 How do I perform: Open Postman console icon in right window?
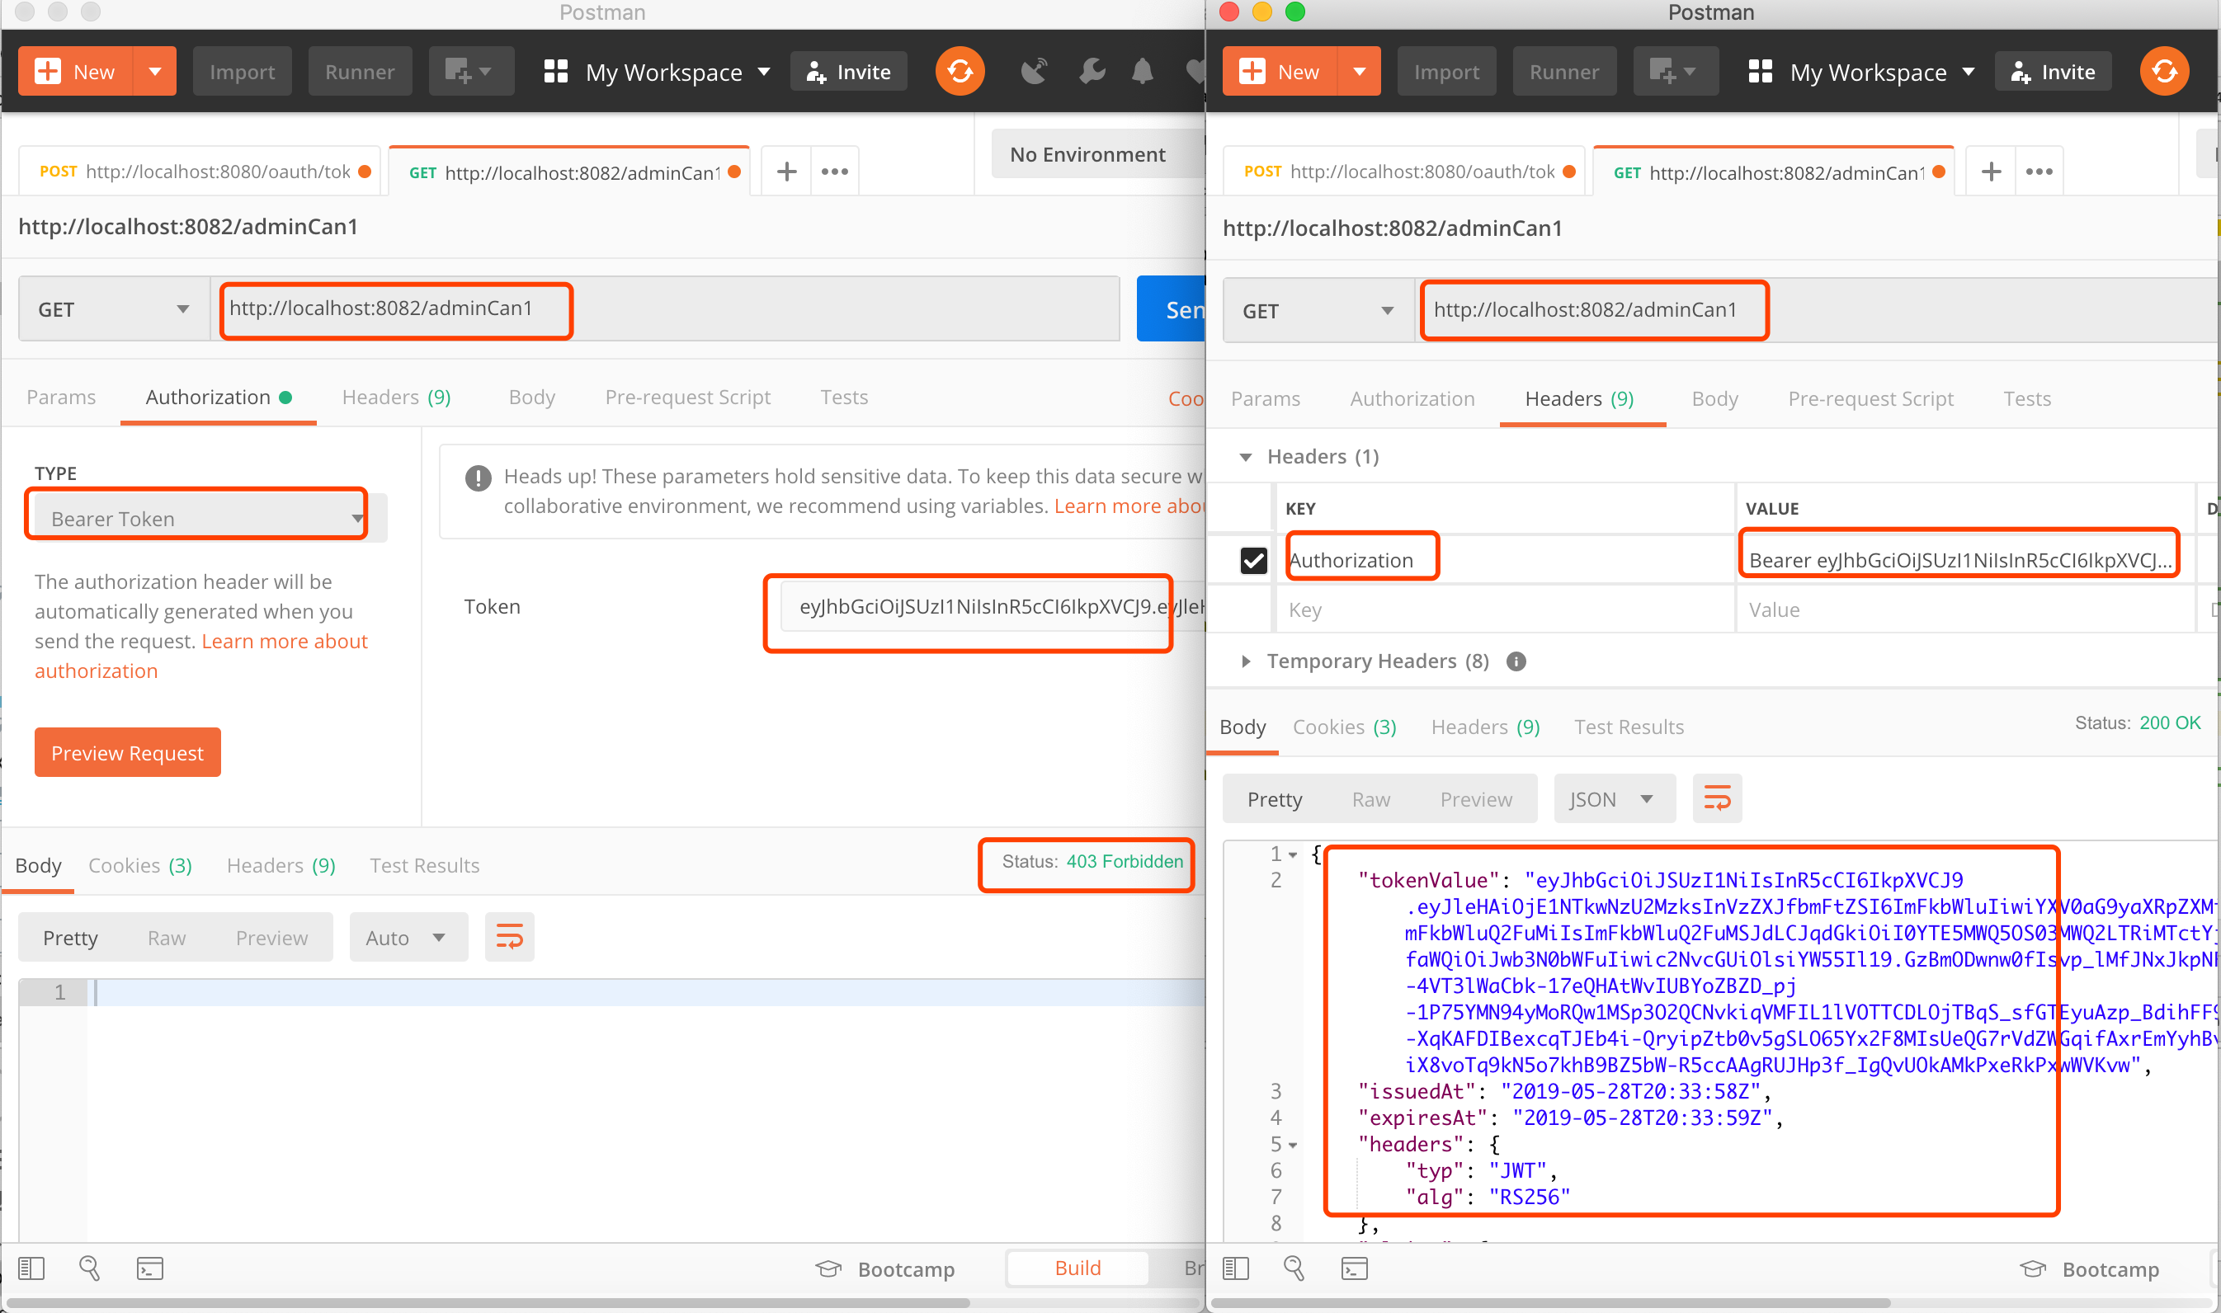(x=1354, y=1268)
